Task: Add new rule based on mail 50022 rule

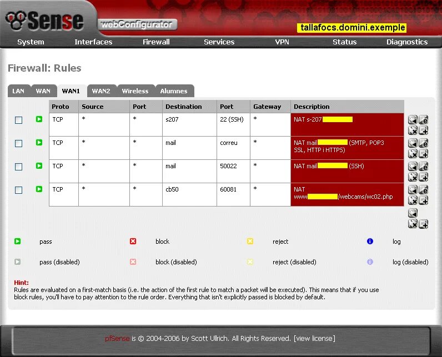Action: point(423,177)
